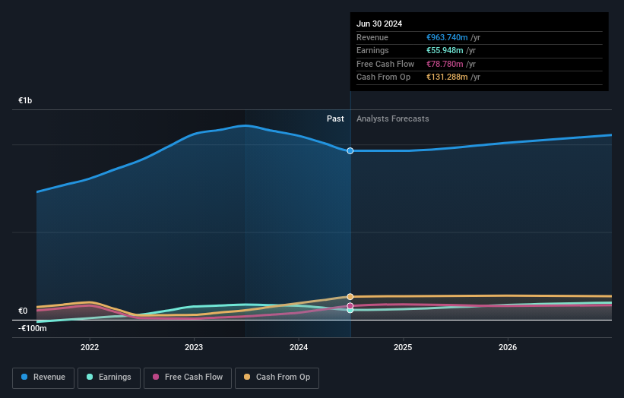The width and height of the screenshot is (624, 398).
Task: Select the 2025 x-axis label
Action: click(x=403, y=347)
